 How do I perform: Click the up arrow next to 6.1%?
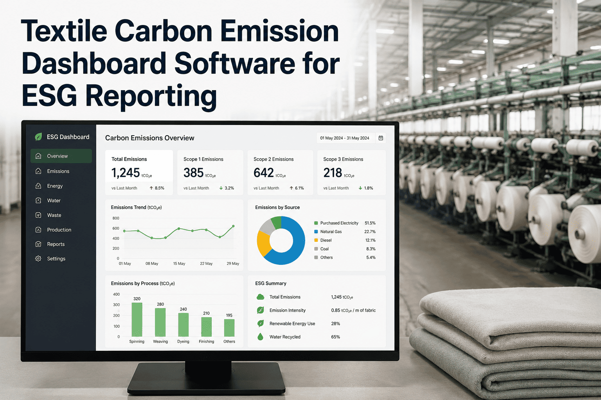tap(291, 188)
